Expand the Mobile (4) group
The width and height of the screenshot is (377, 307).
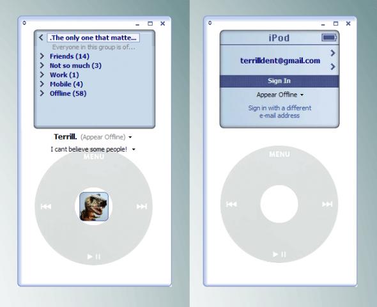coord(42,84)
